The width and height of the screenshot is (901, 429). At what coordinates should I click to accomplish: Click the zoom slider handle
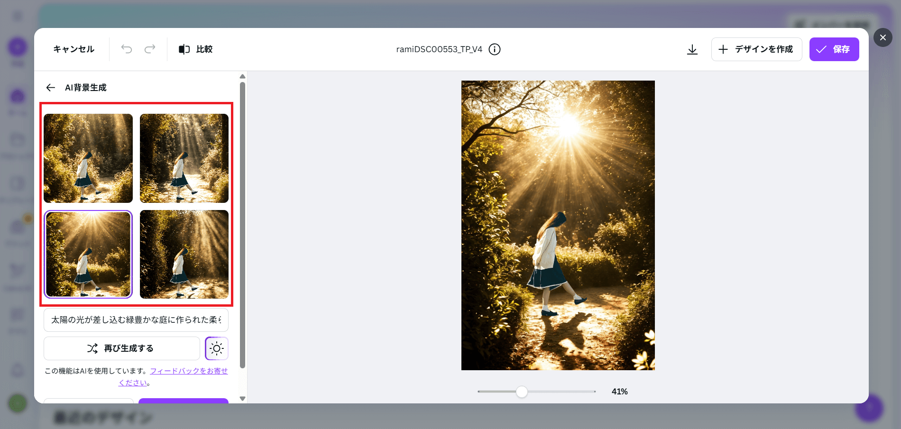[522, 392]
